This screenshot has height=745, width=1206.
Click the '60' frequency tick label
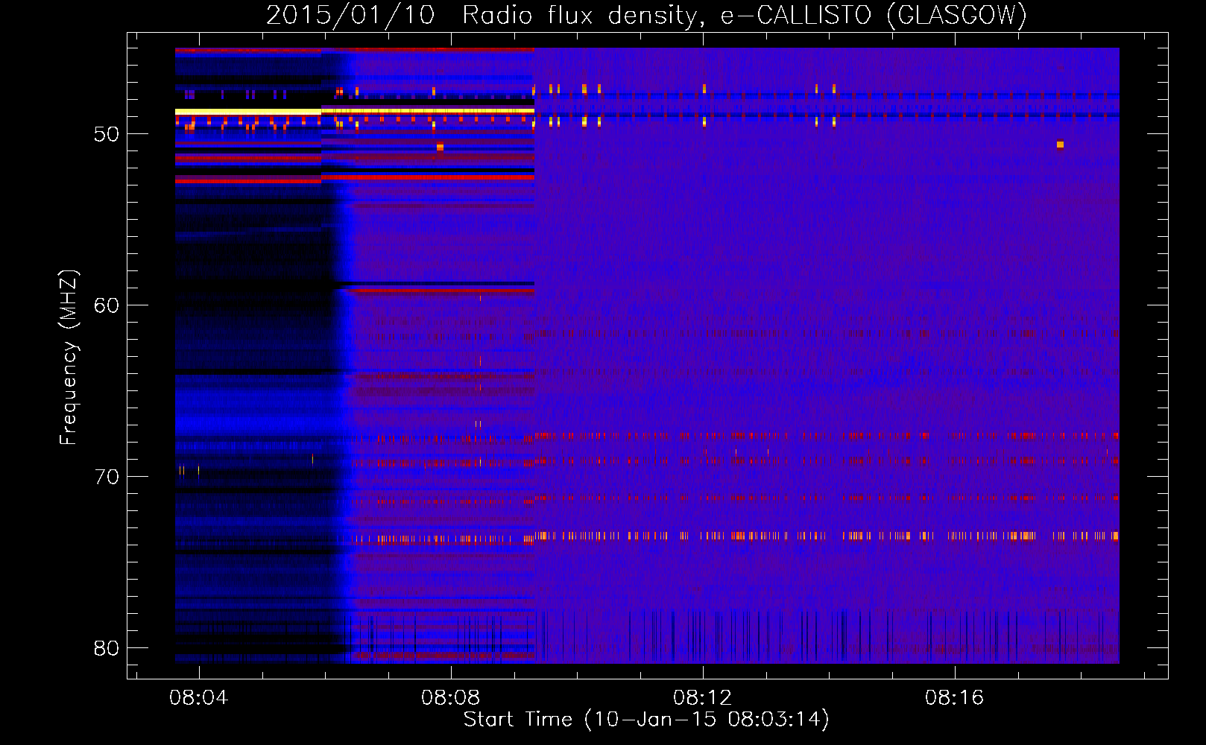coord(107,305)
